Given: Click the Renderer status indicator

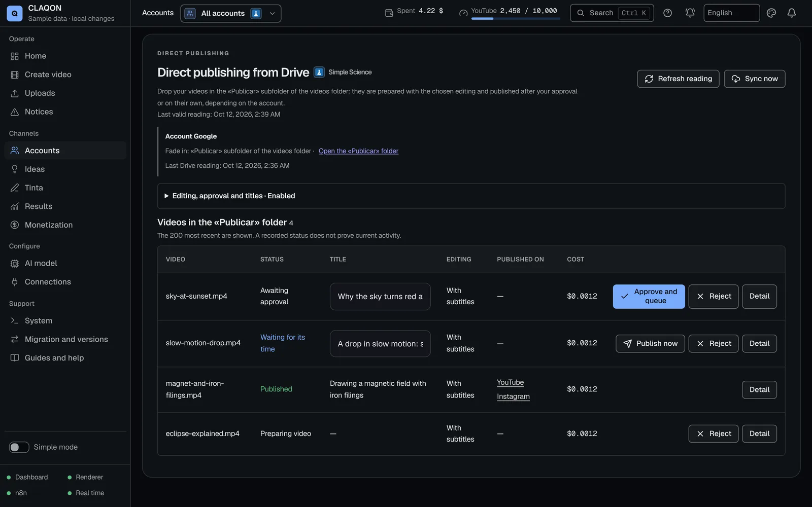Looking at the screenshot, I should [x=85, y=478].
